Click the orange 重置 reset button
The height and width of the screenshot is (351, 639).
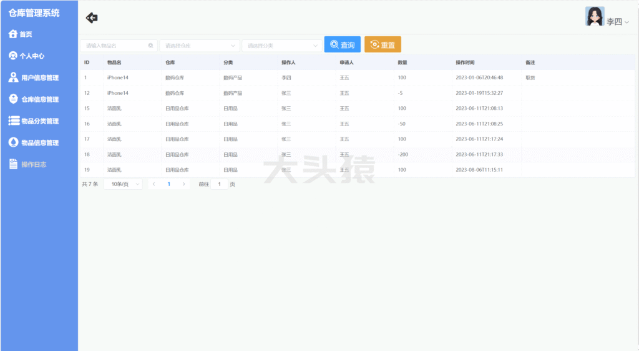383,44
